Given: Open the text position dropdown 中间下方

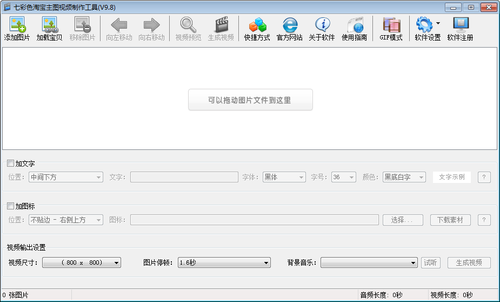Looking at the screenshot, I should click(66, 177).
